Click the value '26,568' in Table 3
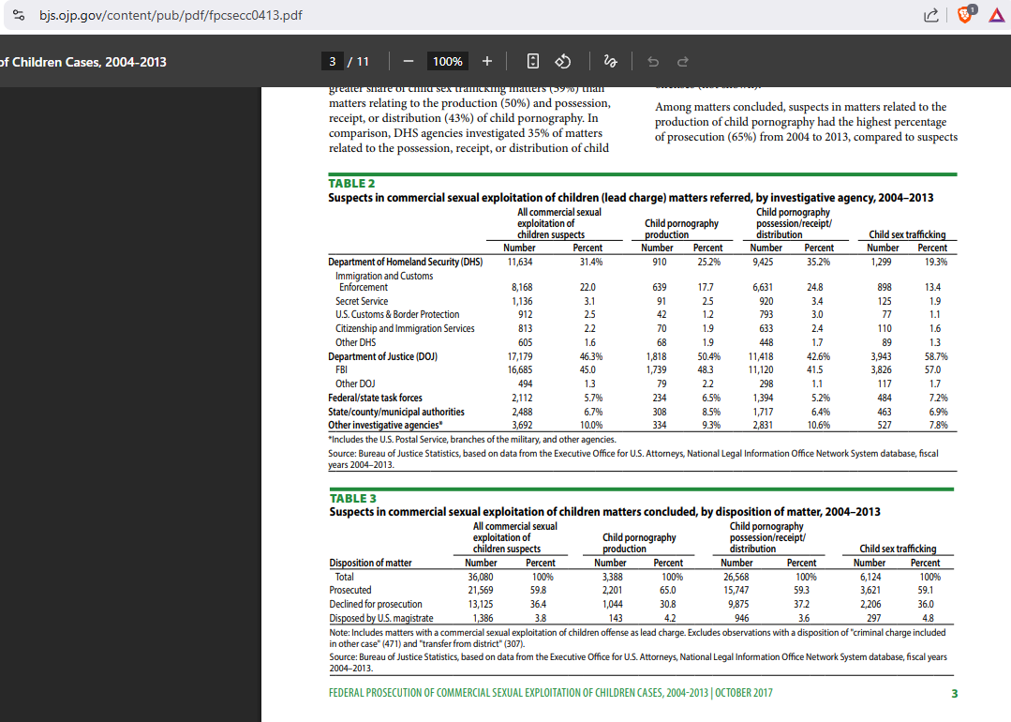The width and height of the screenshot is (1011, 722). pyautogui.click(x=736, y=577)
